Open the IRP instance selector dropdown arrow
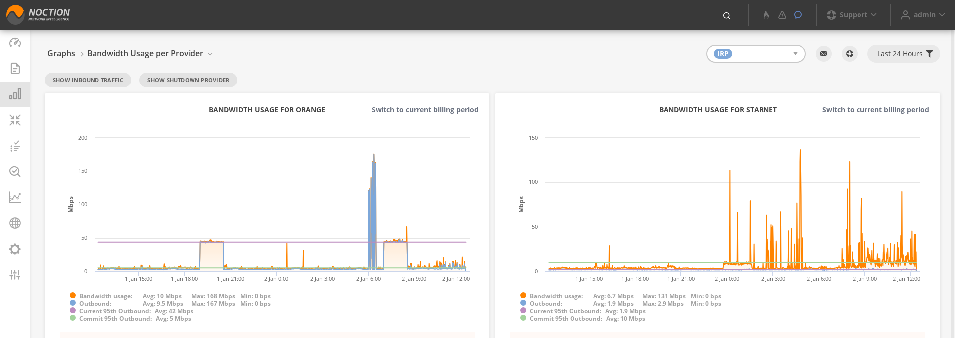Viewport: 955px width, 338px height. pyautogui.click(x=795, y=54)
